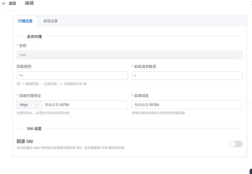This screenshot has height=174, width=252.
Task: Click the 反向代理 section heading
Action: [x=34, y=36]
